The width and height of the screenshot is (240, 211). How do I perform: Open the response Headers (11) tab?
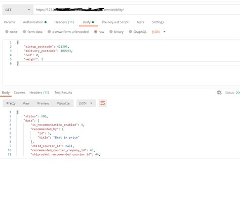pos(39,93)
